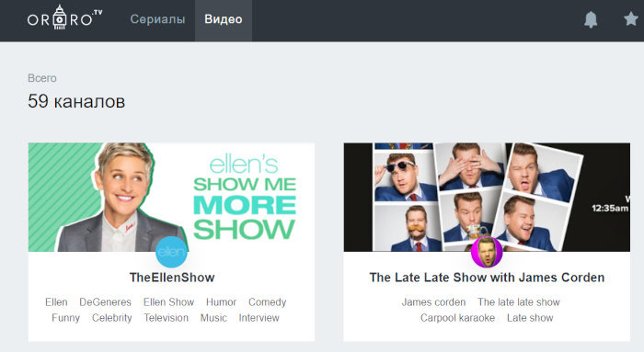Filter by the Carpool karaoke tag
644x352 pixels.
point(457,318)
